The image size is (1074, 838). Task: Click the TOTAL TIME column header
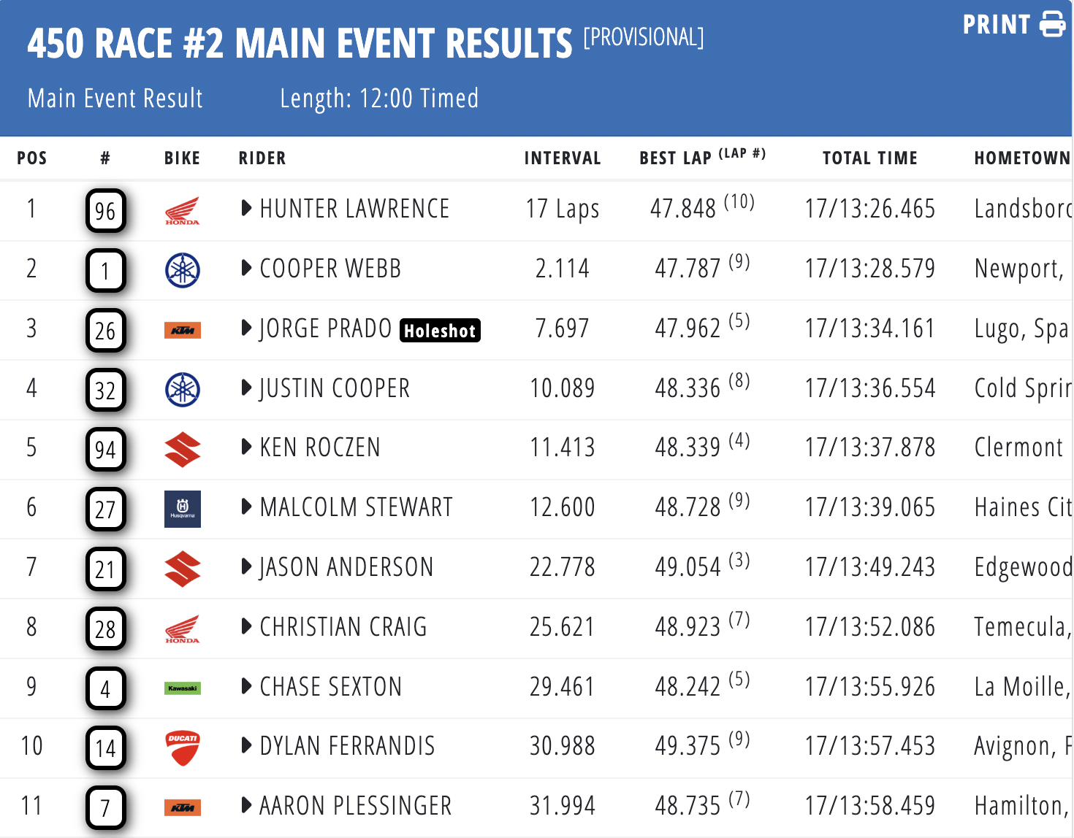point(869,158)
